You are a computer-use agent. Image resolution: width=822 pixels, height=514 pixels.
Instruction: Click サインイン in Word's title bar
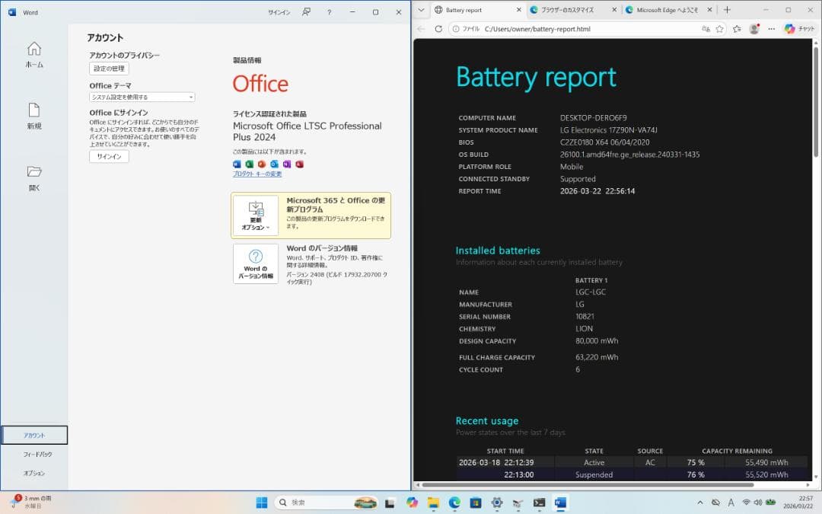pos(279,12)
